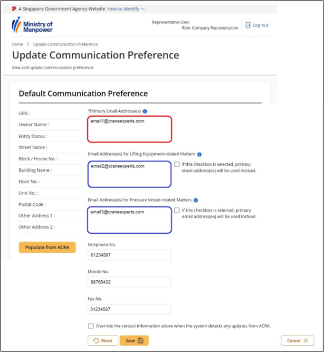Screen dimensions: 324x352
Task: Enable override contact information from ACRA checkbox
Action: (91, 326)
